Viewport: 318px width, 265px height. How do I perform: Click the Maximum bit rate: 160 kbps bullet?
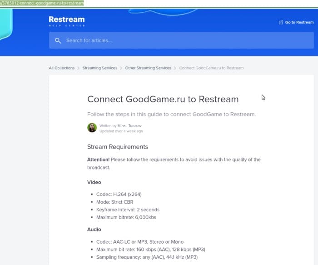coord(151,250)
